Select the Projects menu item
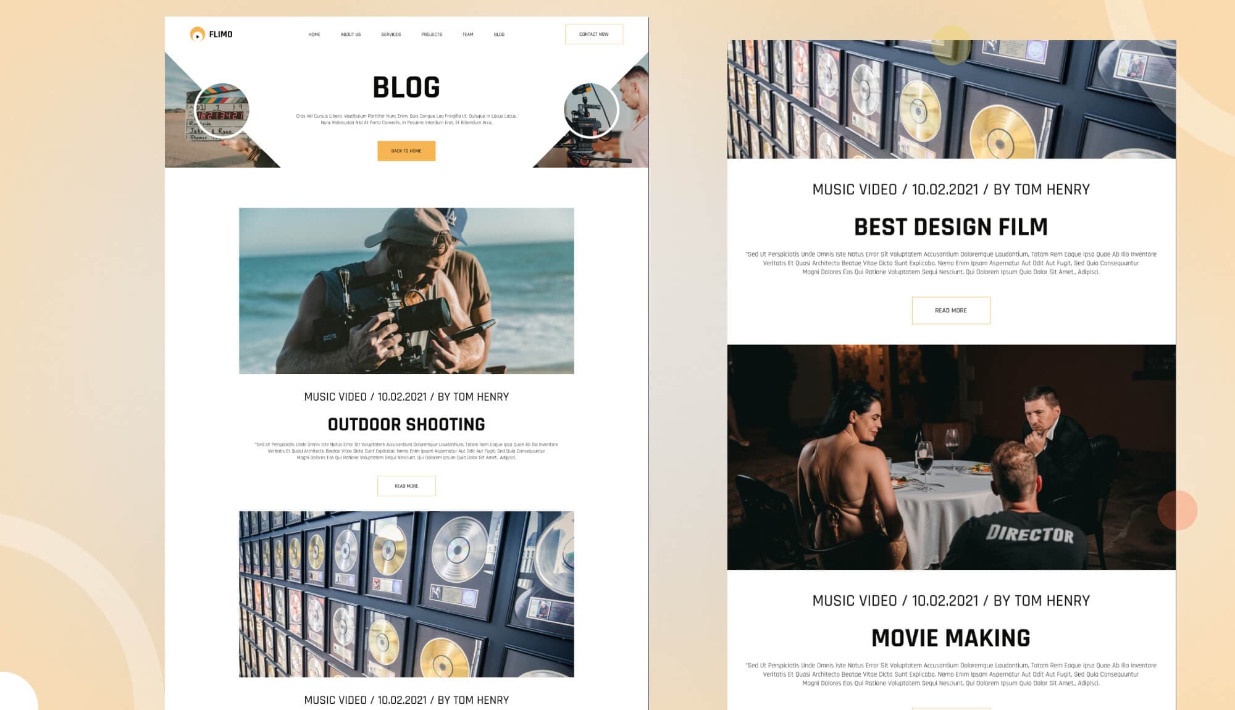Image resolution: width=1235 pixels, height=710 pixels. click(432, 35)
